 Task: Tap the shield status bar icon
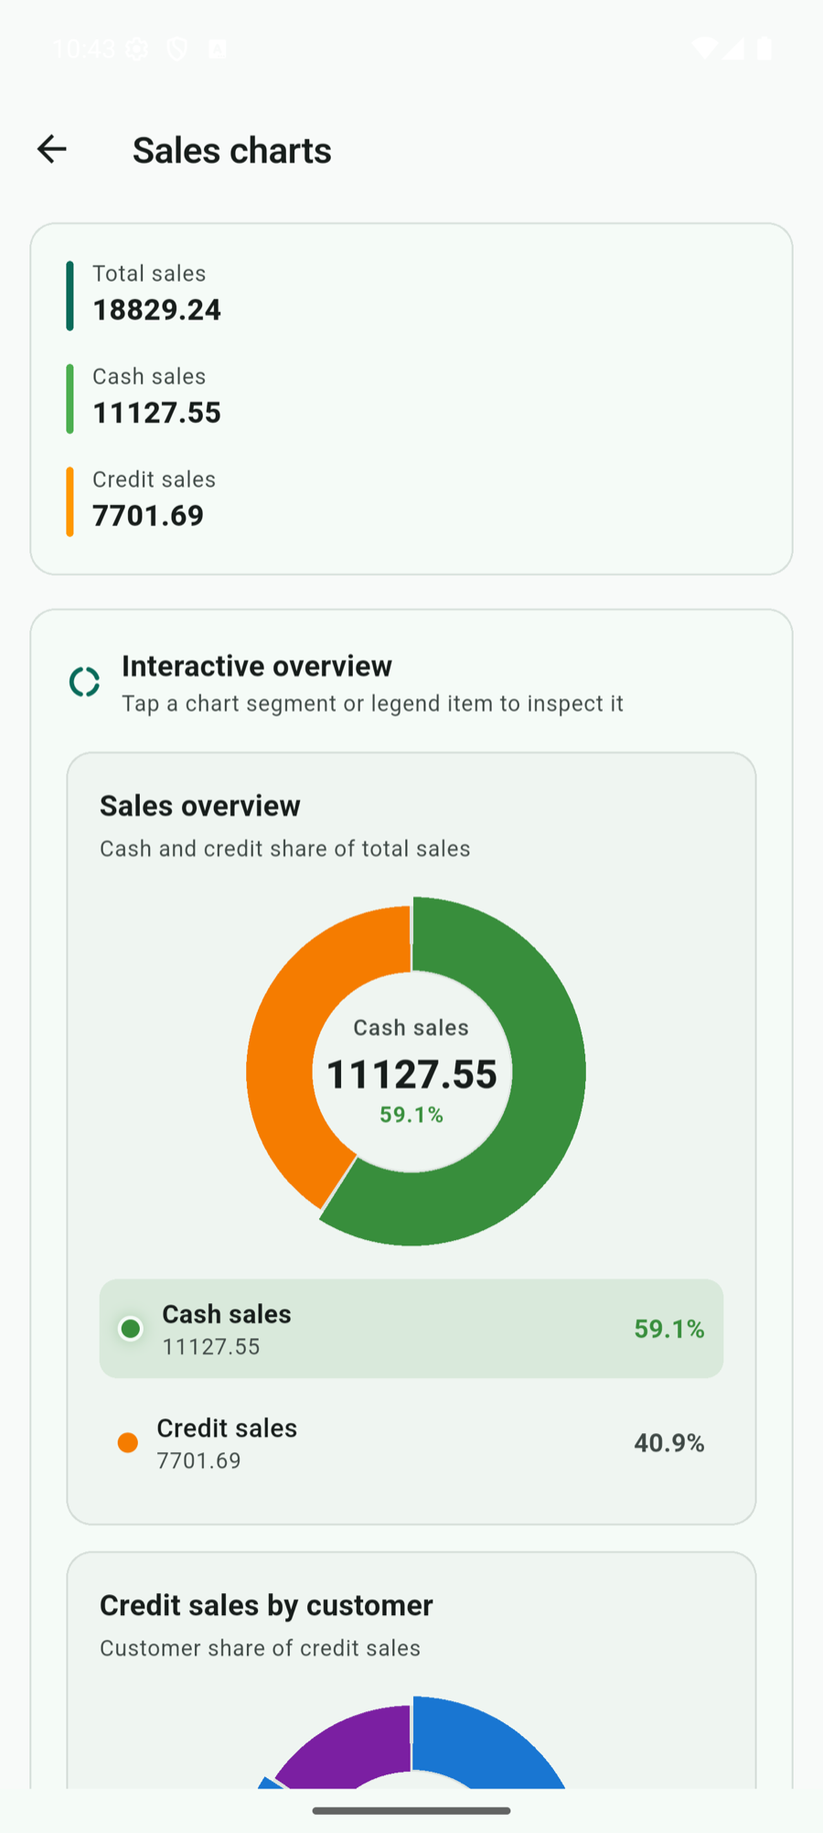[176, 49]
